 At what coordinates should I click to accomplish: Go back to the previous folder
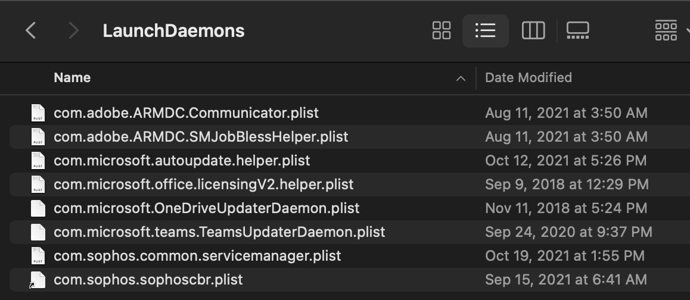[x=31, y=30]
